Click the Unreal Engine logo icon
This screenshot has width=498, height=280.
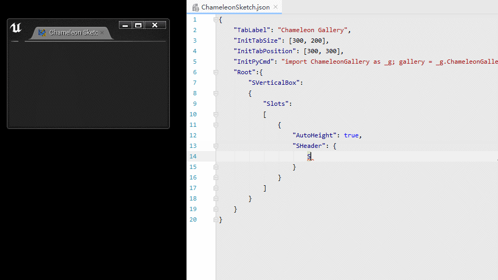pos(16,28)
